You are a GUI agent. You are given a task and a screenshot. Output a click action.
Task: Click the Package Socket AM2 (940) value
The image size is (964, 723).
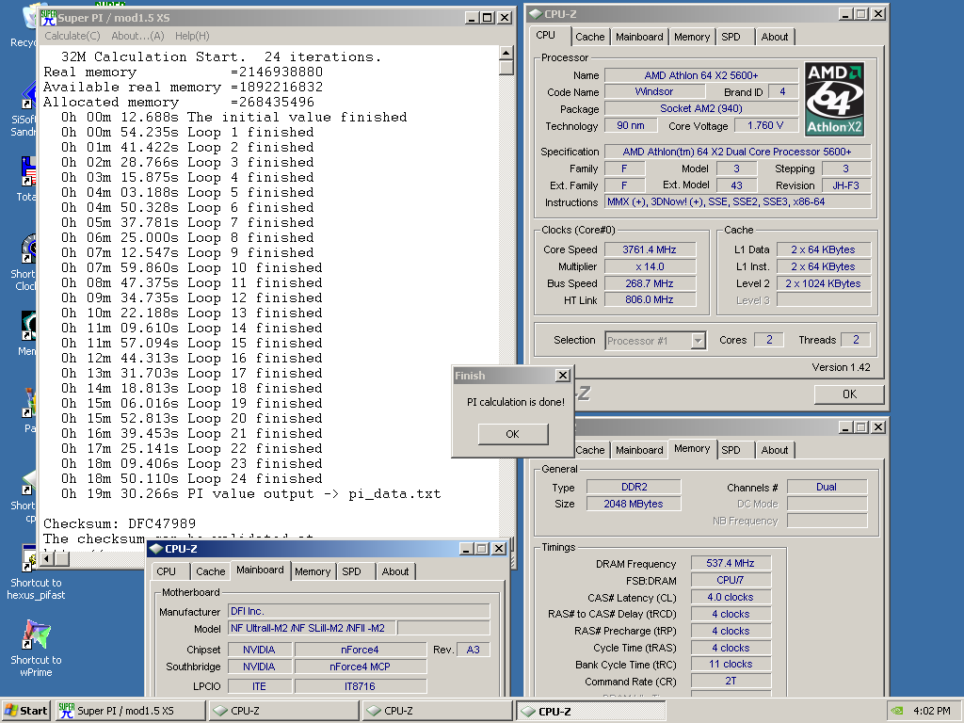coord(700,108)
